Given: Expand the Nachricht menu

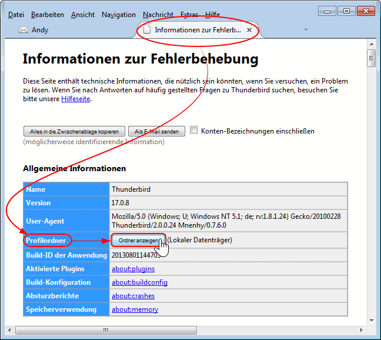Looking at the screenshot, I should [158, 15].
